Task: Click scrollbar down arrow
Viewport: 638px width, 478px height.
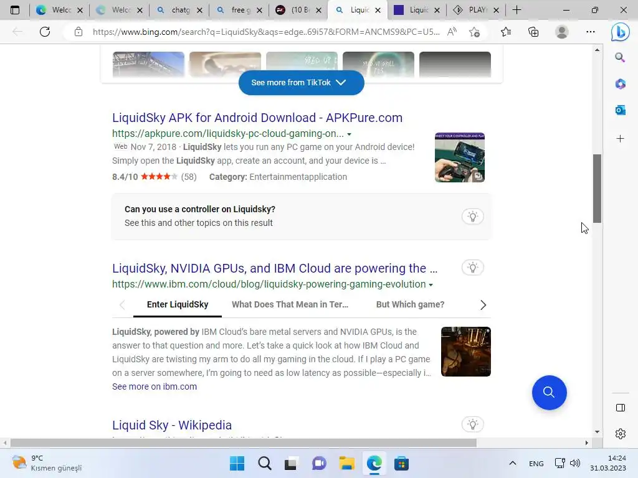Action: pos(597,432)
